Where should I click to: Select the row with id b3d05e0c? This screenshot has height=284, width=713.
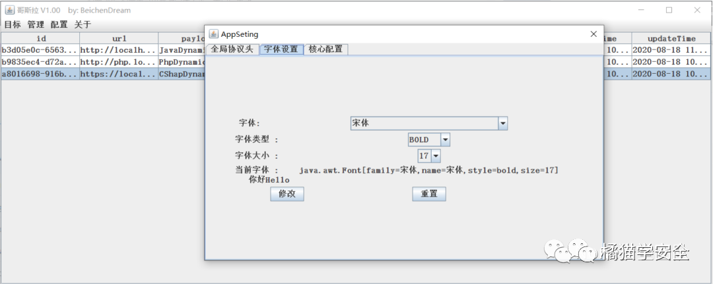pyautogui.click(x=40, y=50)
